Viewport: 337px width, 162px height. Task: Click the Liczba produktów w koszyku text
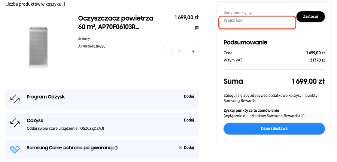35,4
